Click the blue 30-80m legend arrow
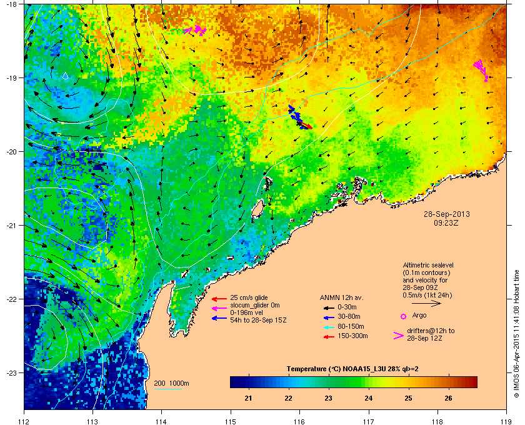The height and width of the screenshot is (425, 525). pyautogui.click(x=329, y=317)
